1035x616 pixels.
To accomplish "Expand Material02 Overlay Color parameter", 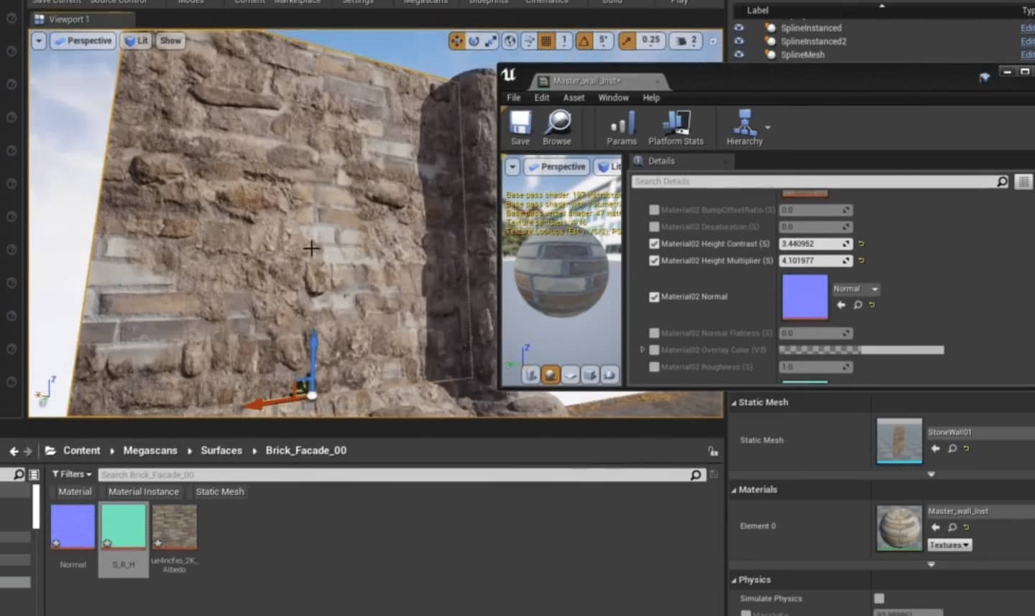I will point(643,350).
